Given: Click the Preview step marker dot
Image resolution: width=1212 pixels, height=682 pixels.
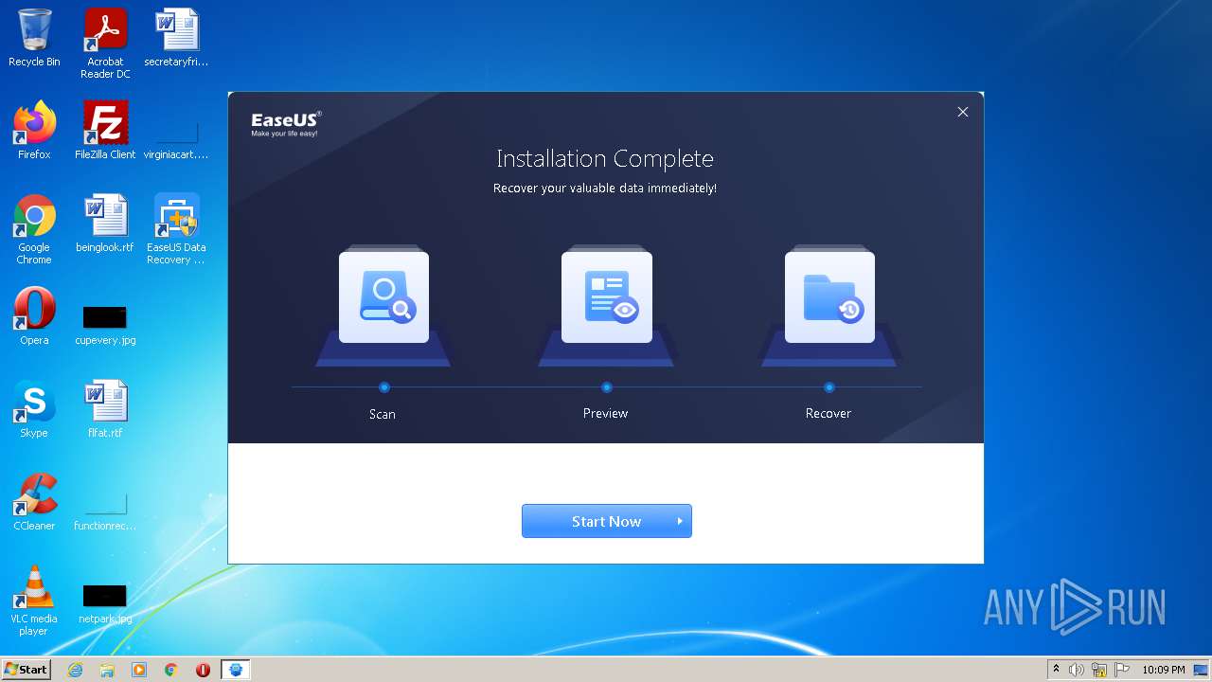Looking at the screenshot, I should (607, 387).
